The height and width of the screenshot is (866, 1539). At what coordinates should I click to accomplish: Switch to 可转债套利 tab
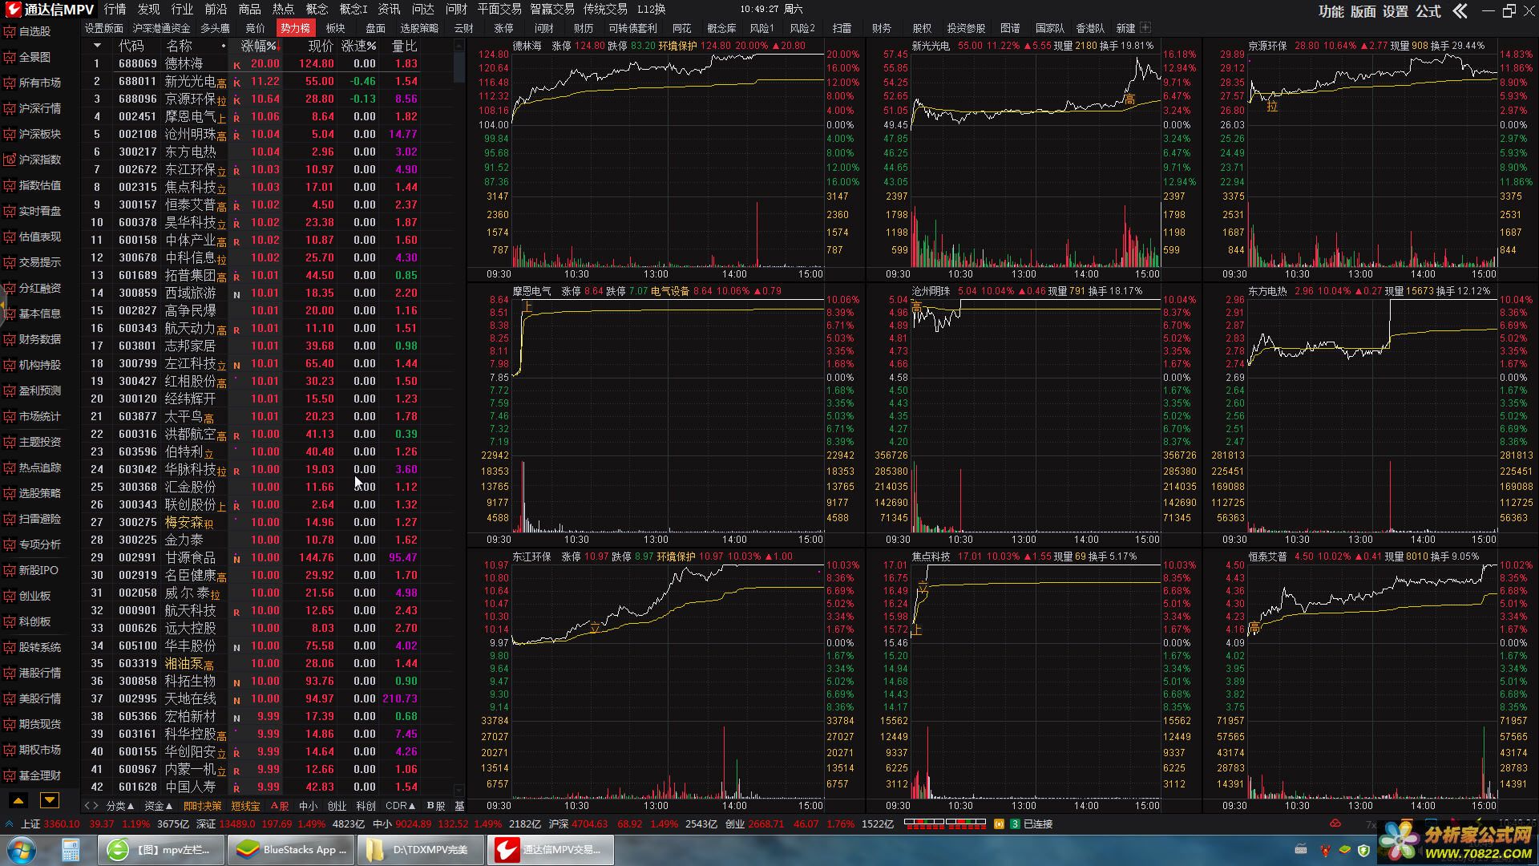pos(632,28)
